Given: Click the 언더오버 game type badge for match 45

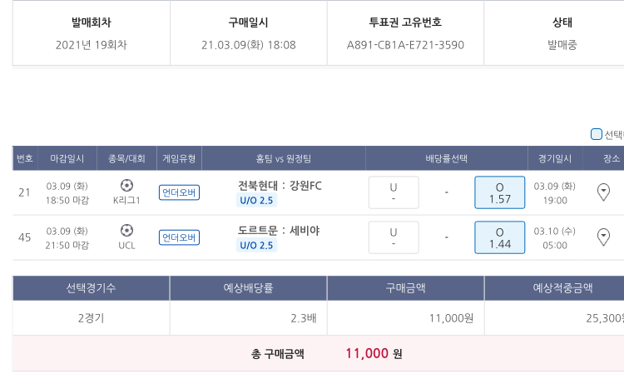Looking at the screenshot, I should pos(179,237).
